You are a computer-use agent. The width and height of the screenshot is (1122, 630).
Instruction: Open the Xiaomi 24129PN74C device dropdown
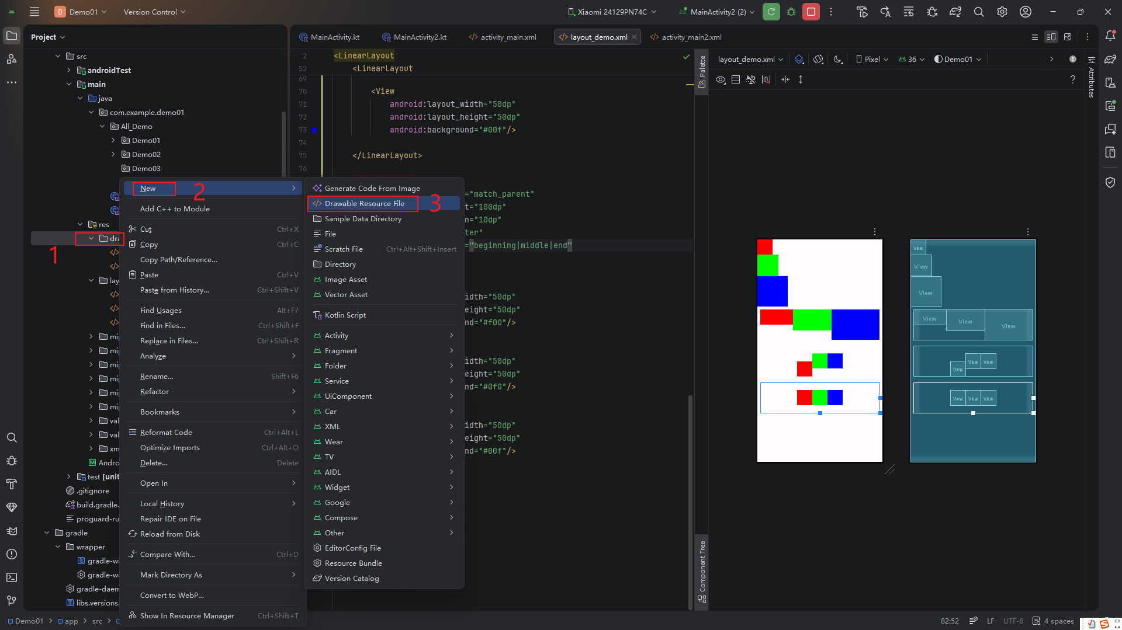tap(612, 12)
